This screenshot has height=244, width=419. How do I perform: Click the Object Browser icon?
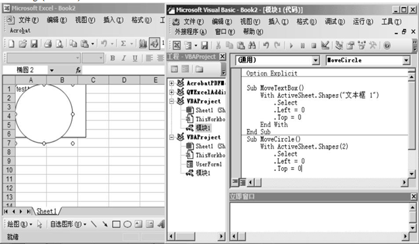(362, 45)
